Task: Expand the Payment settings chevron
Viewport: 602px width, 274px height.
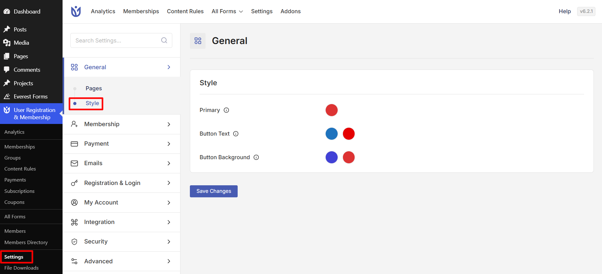Action: click(x=169, y=144)
